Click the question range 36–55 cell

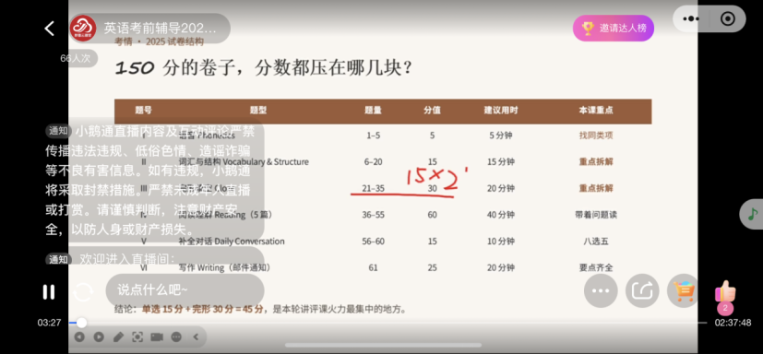pos(373,215)
